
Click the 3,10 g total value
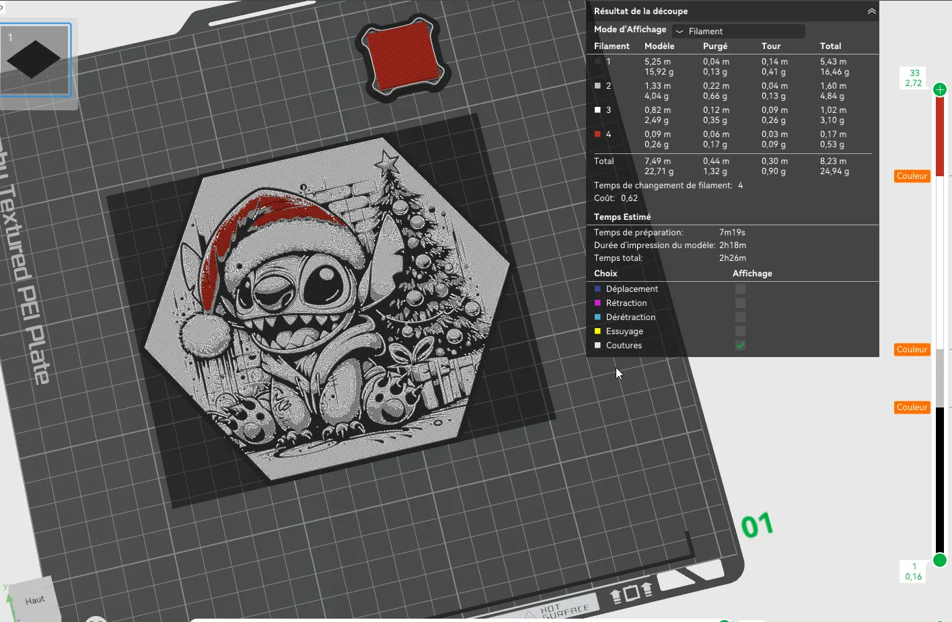pos(832,120)
